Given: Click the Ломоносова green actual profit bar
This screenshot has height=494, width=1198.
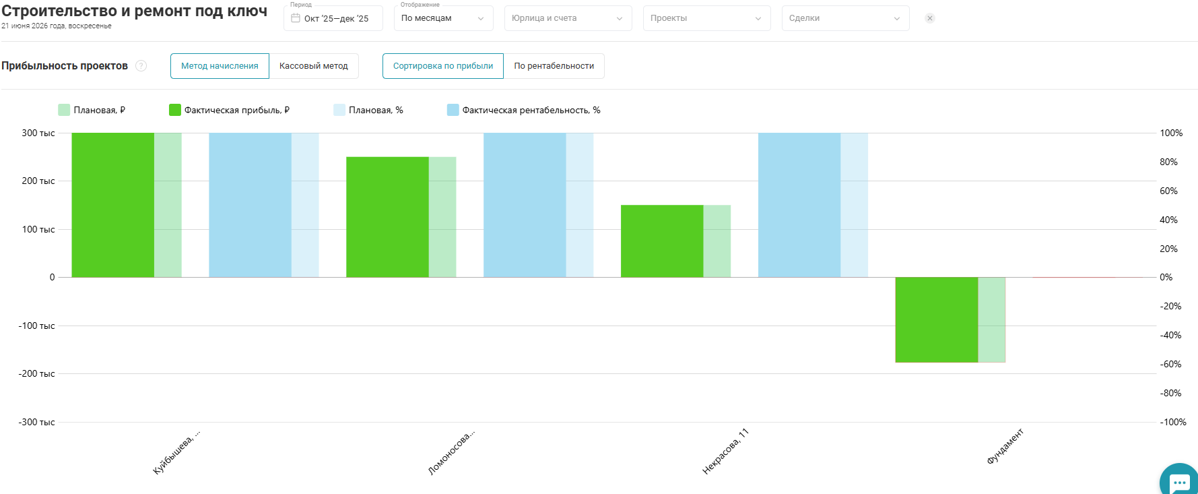Looking at the screenshot, I should pos(387,217).
